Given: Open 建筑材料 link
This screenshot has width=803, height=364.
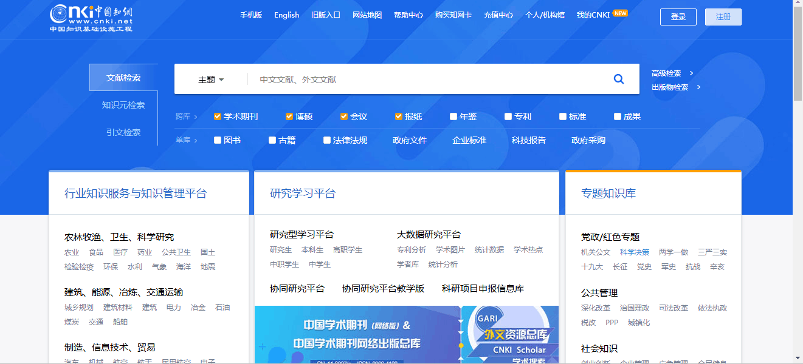Looking at the screenshot, I should point(118,308).
